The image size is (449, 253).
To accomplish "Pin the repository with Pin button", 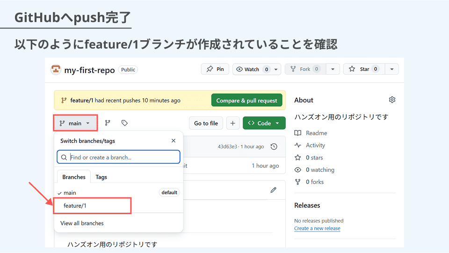I will [215, 69].
